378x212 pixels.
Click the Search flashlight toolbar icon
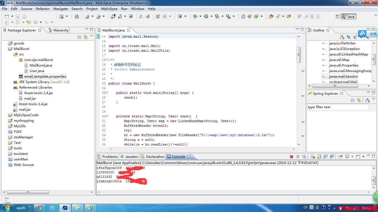278,17
